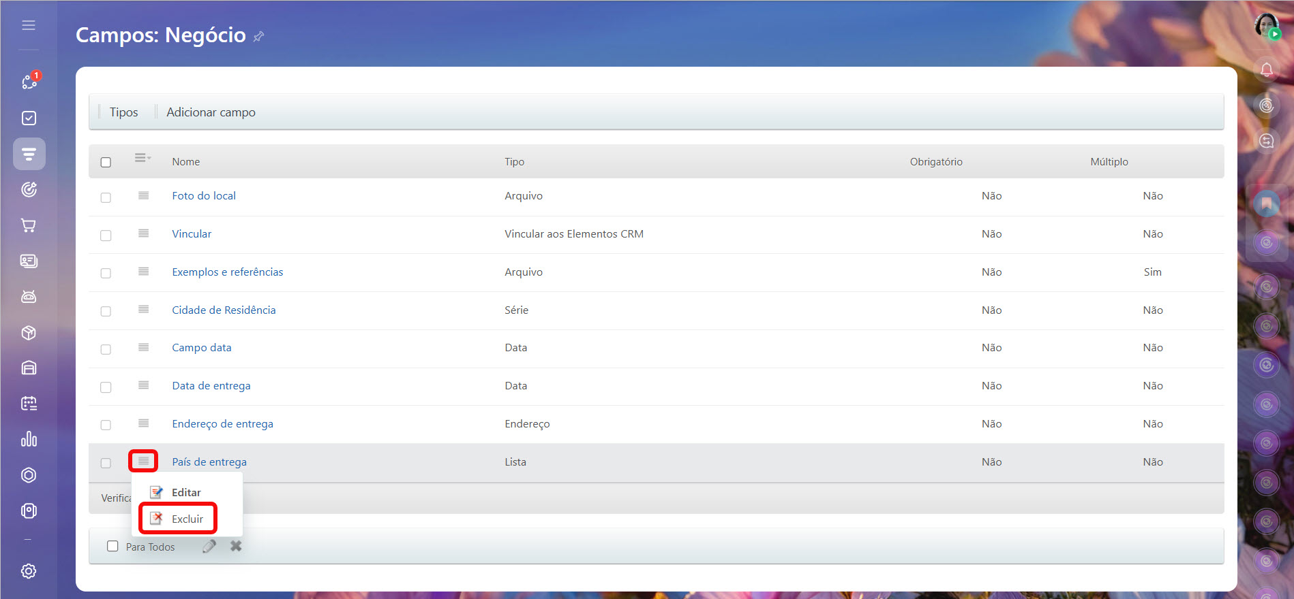Click the pin icon beside page title
The width and height of the screenshot is (1294, 599).
click(258, 37)
